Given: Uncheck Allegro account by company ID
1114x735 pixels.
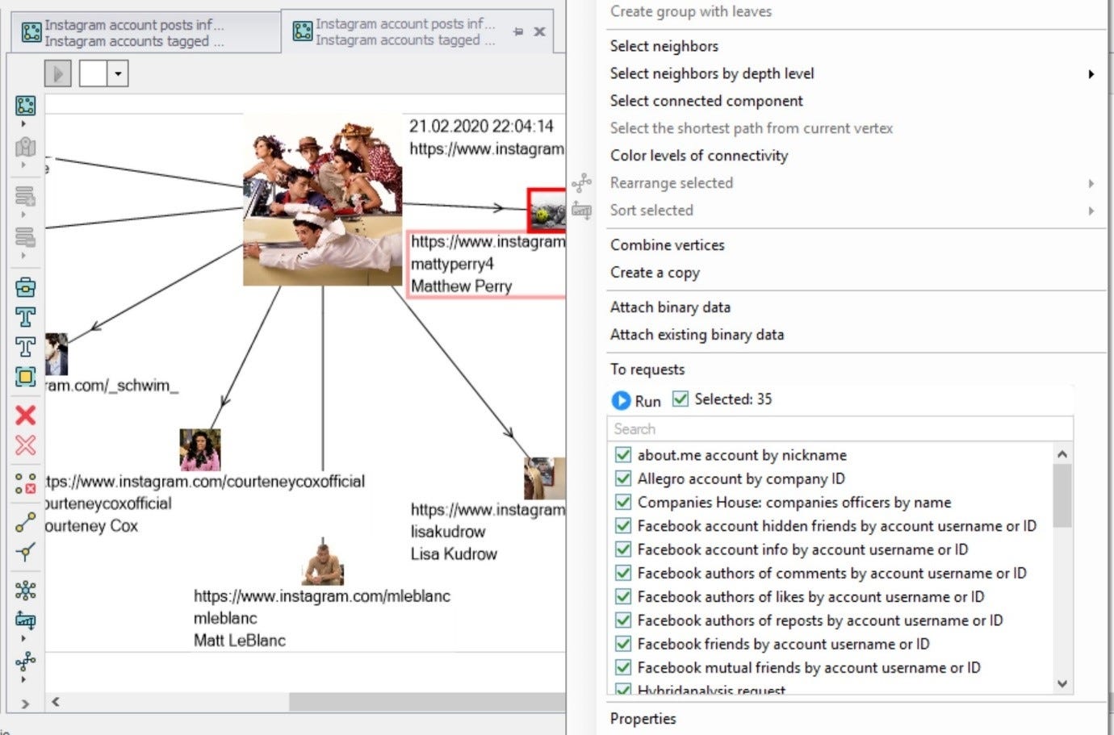Looking at the screenshot, I should pyautogui.click(x=622, y=478).
